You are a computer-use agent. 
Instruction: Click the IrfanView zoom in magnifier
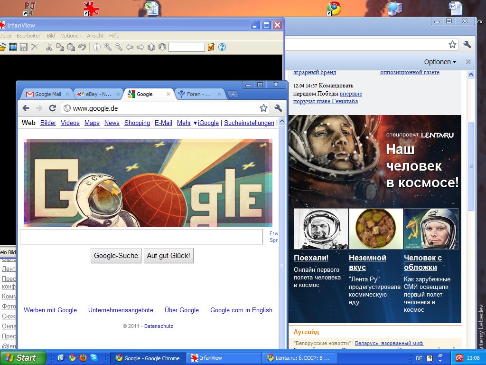coord(108,47)
